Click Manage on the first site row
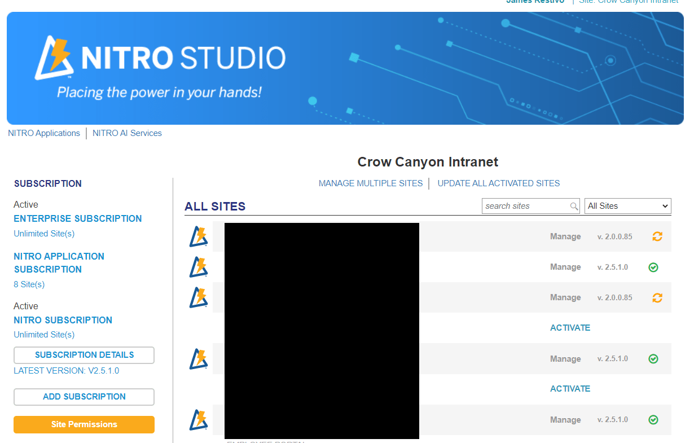Viewport: 694px width, 443px height. [x=565, y=236]
